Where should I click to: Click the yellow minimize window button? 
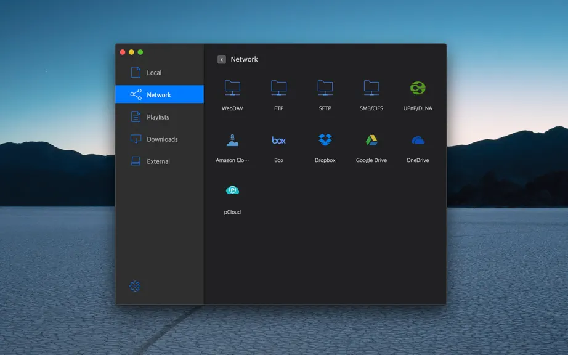(131, 52)
